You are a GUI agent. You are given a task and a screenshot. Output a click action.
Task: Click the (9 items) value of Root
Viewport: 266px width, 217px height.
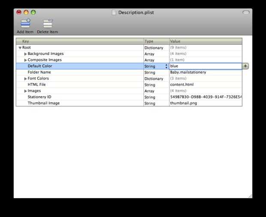click(178, 48)
